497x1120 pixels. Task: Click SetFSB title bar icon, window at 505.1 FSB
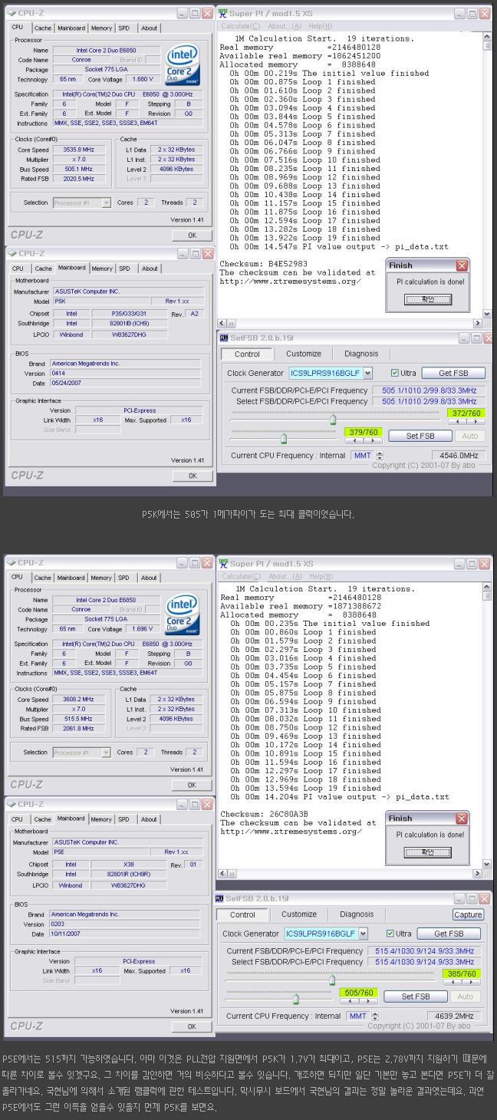click(224, 337)
